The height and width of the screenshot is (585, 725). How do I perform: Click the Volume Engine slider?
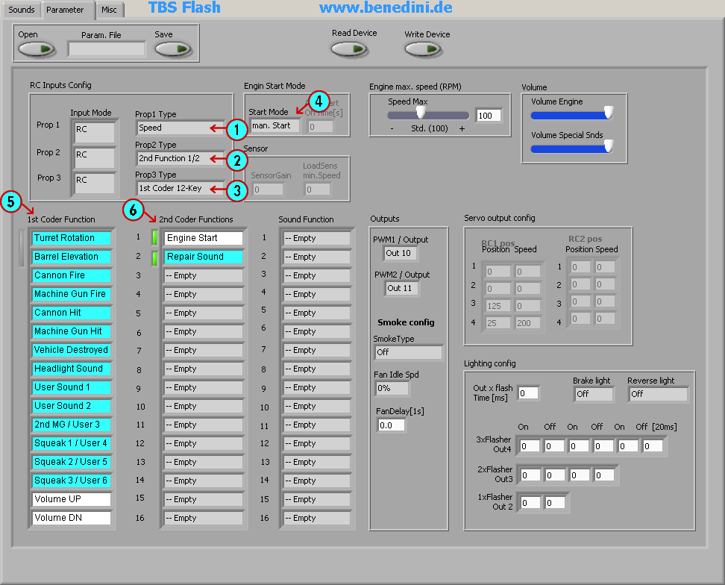[x=571, y=114]
